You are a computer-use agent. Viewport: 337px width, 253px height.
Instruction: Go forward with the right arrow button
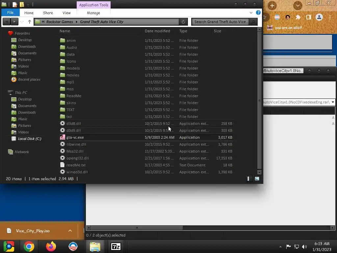click(14, 21)
